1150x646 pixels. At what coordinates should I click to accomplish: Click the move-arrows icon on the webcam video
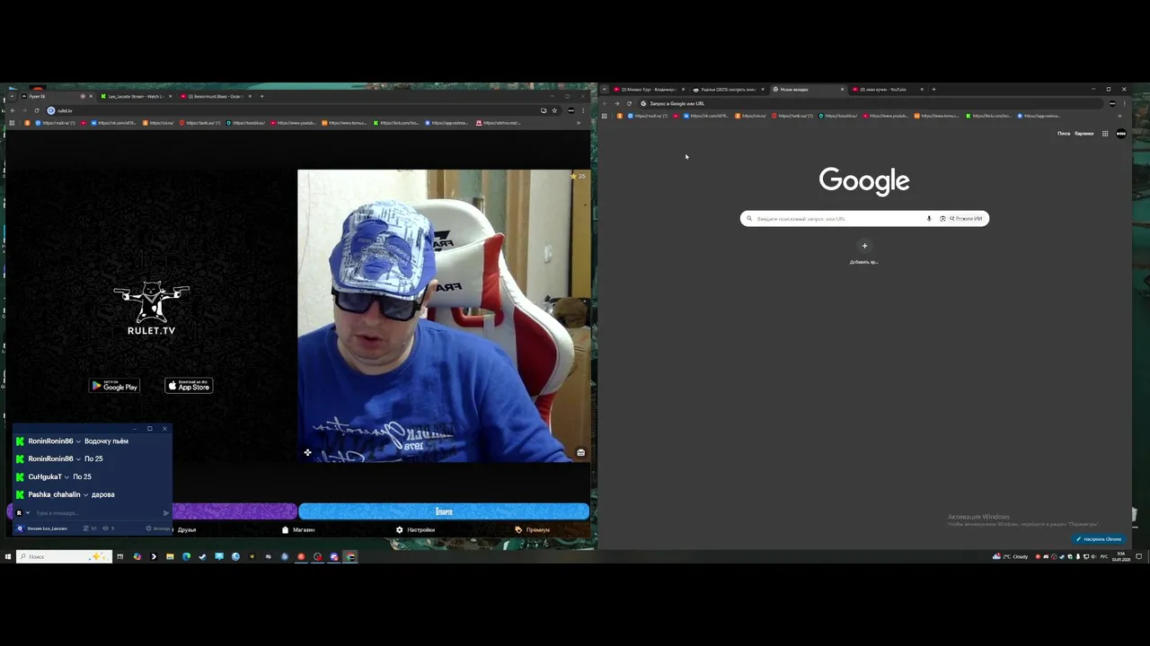(x=307, y=452)
